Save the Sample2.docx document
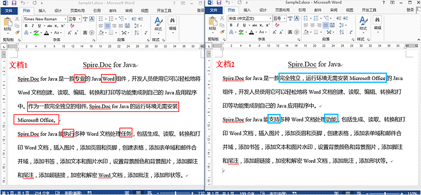 point(219,3)
